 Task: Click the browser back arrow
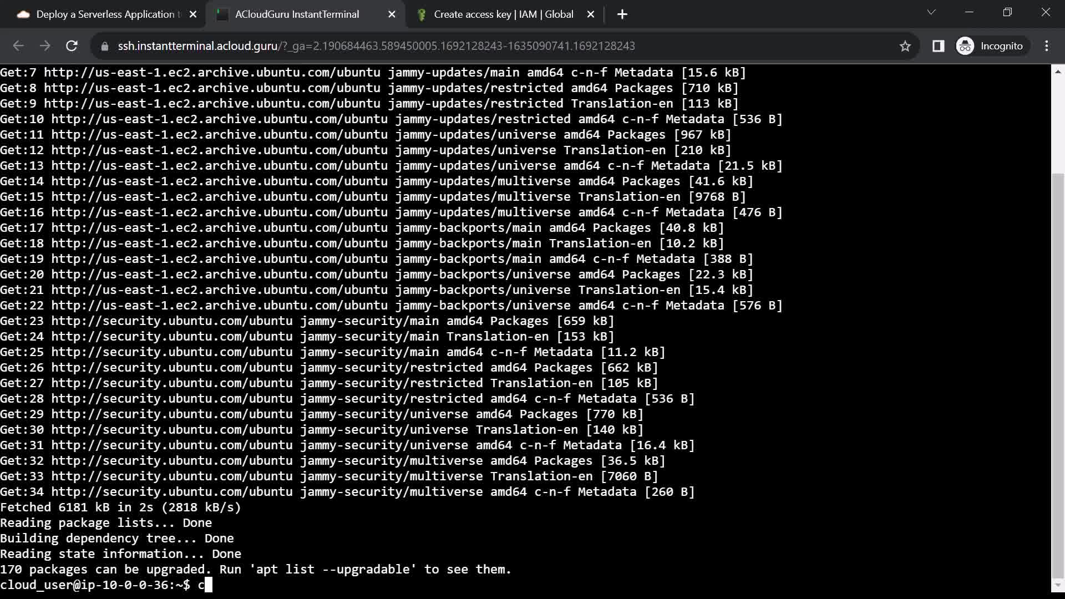[18, 46]
